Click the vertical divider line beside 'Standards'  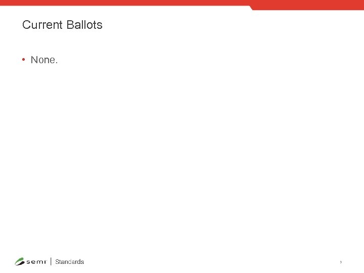point(51,261)
